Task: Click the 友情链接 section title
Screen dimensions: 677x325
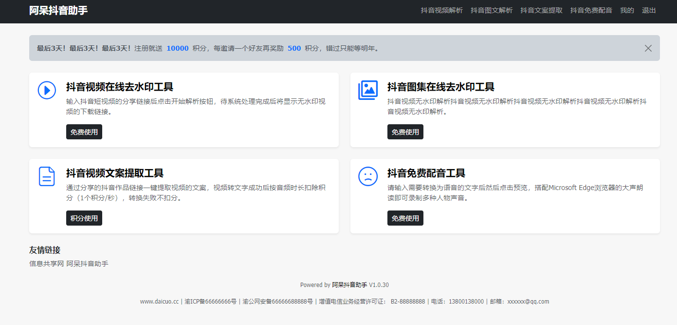Action: pos(45,250)
